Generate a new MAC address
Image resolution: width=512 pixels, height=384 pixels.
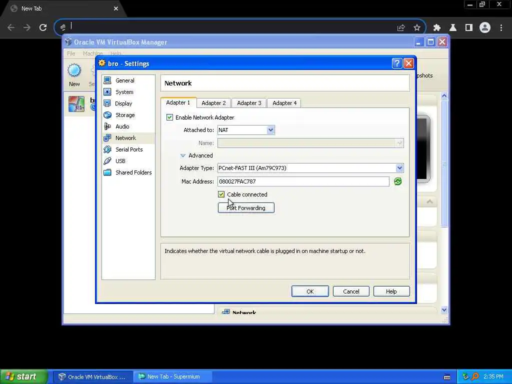(x=397, y=181)
